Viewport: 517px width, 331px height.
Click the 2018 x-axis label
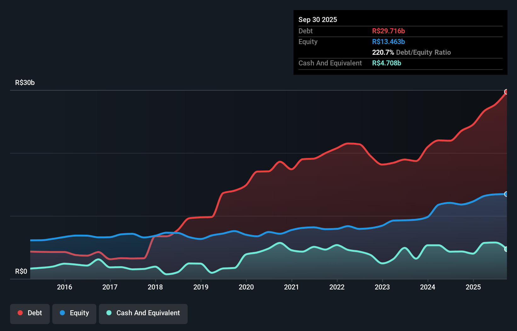tap(155, 287)
